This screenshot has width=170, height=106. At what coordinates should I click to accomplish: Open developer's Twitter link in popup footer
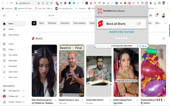(143, 46)
